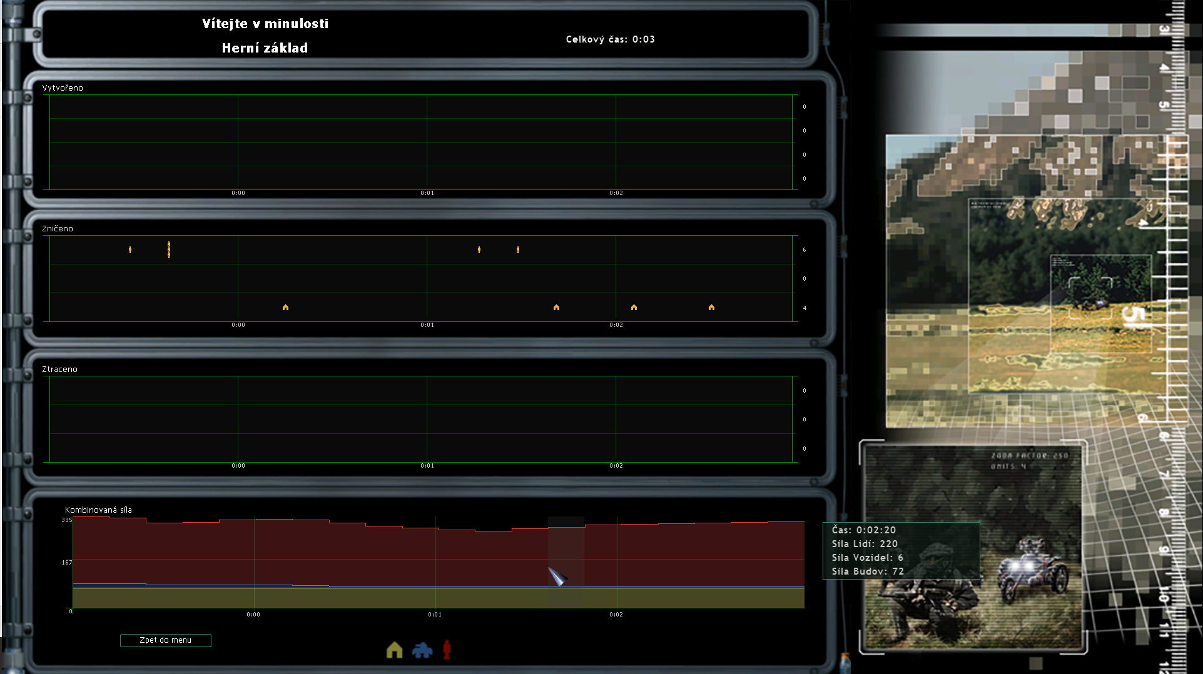
Task: Select second person marker after 0:01 in Zničeno
Action: [518, 249]
